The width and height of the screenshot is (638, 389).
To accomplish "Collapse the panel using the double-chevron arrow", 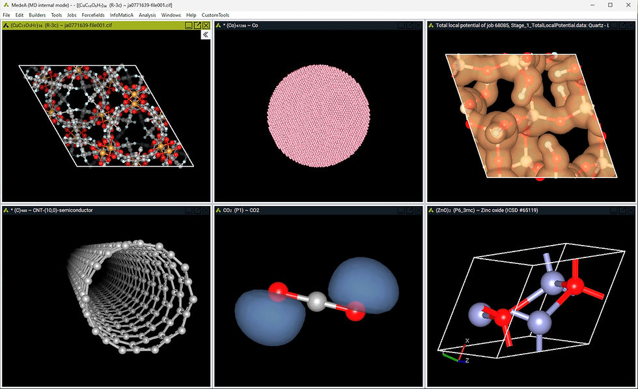I will click(205, 34).
